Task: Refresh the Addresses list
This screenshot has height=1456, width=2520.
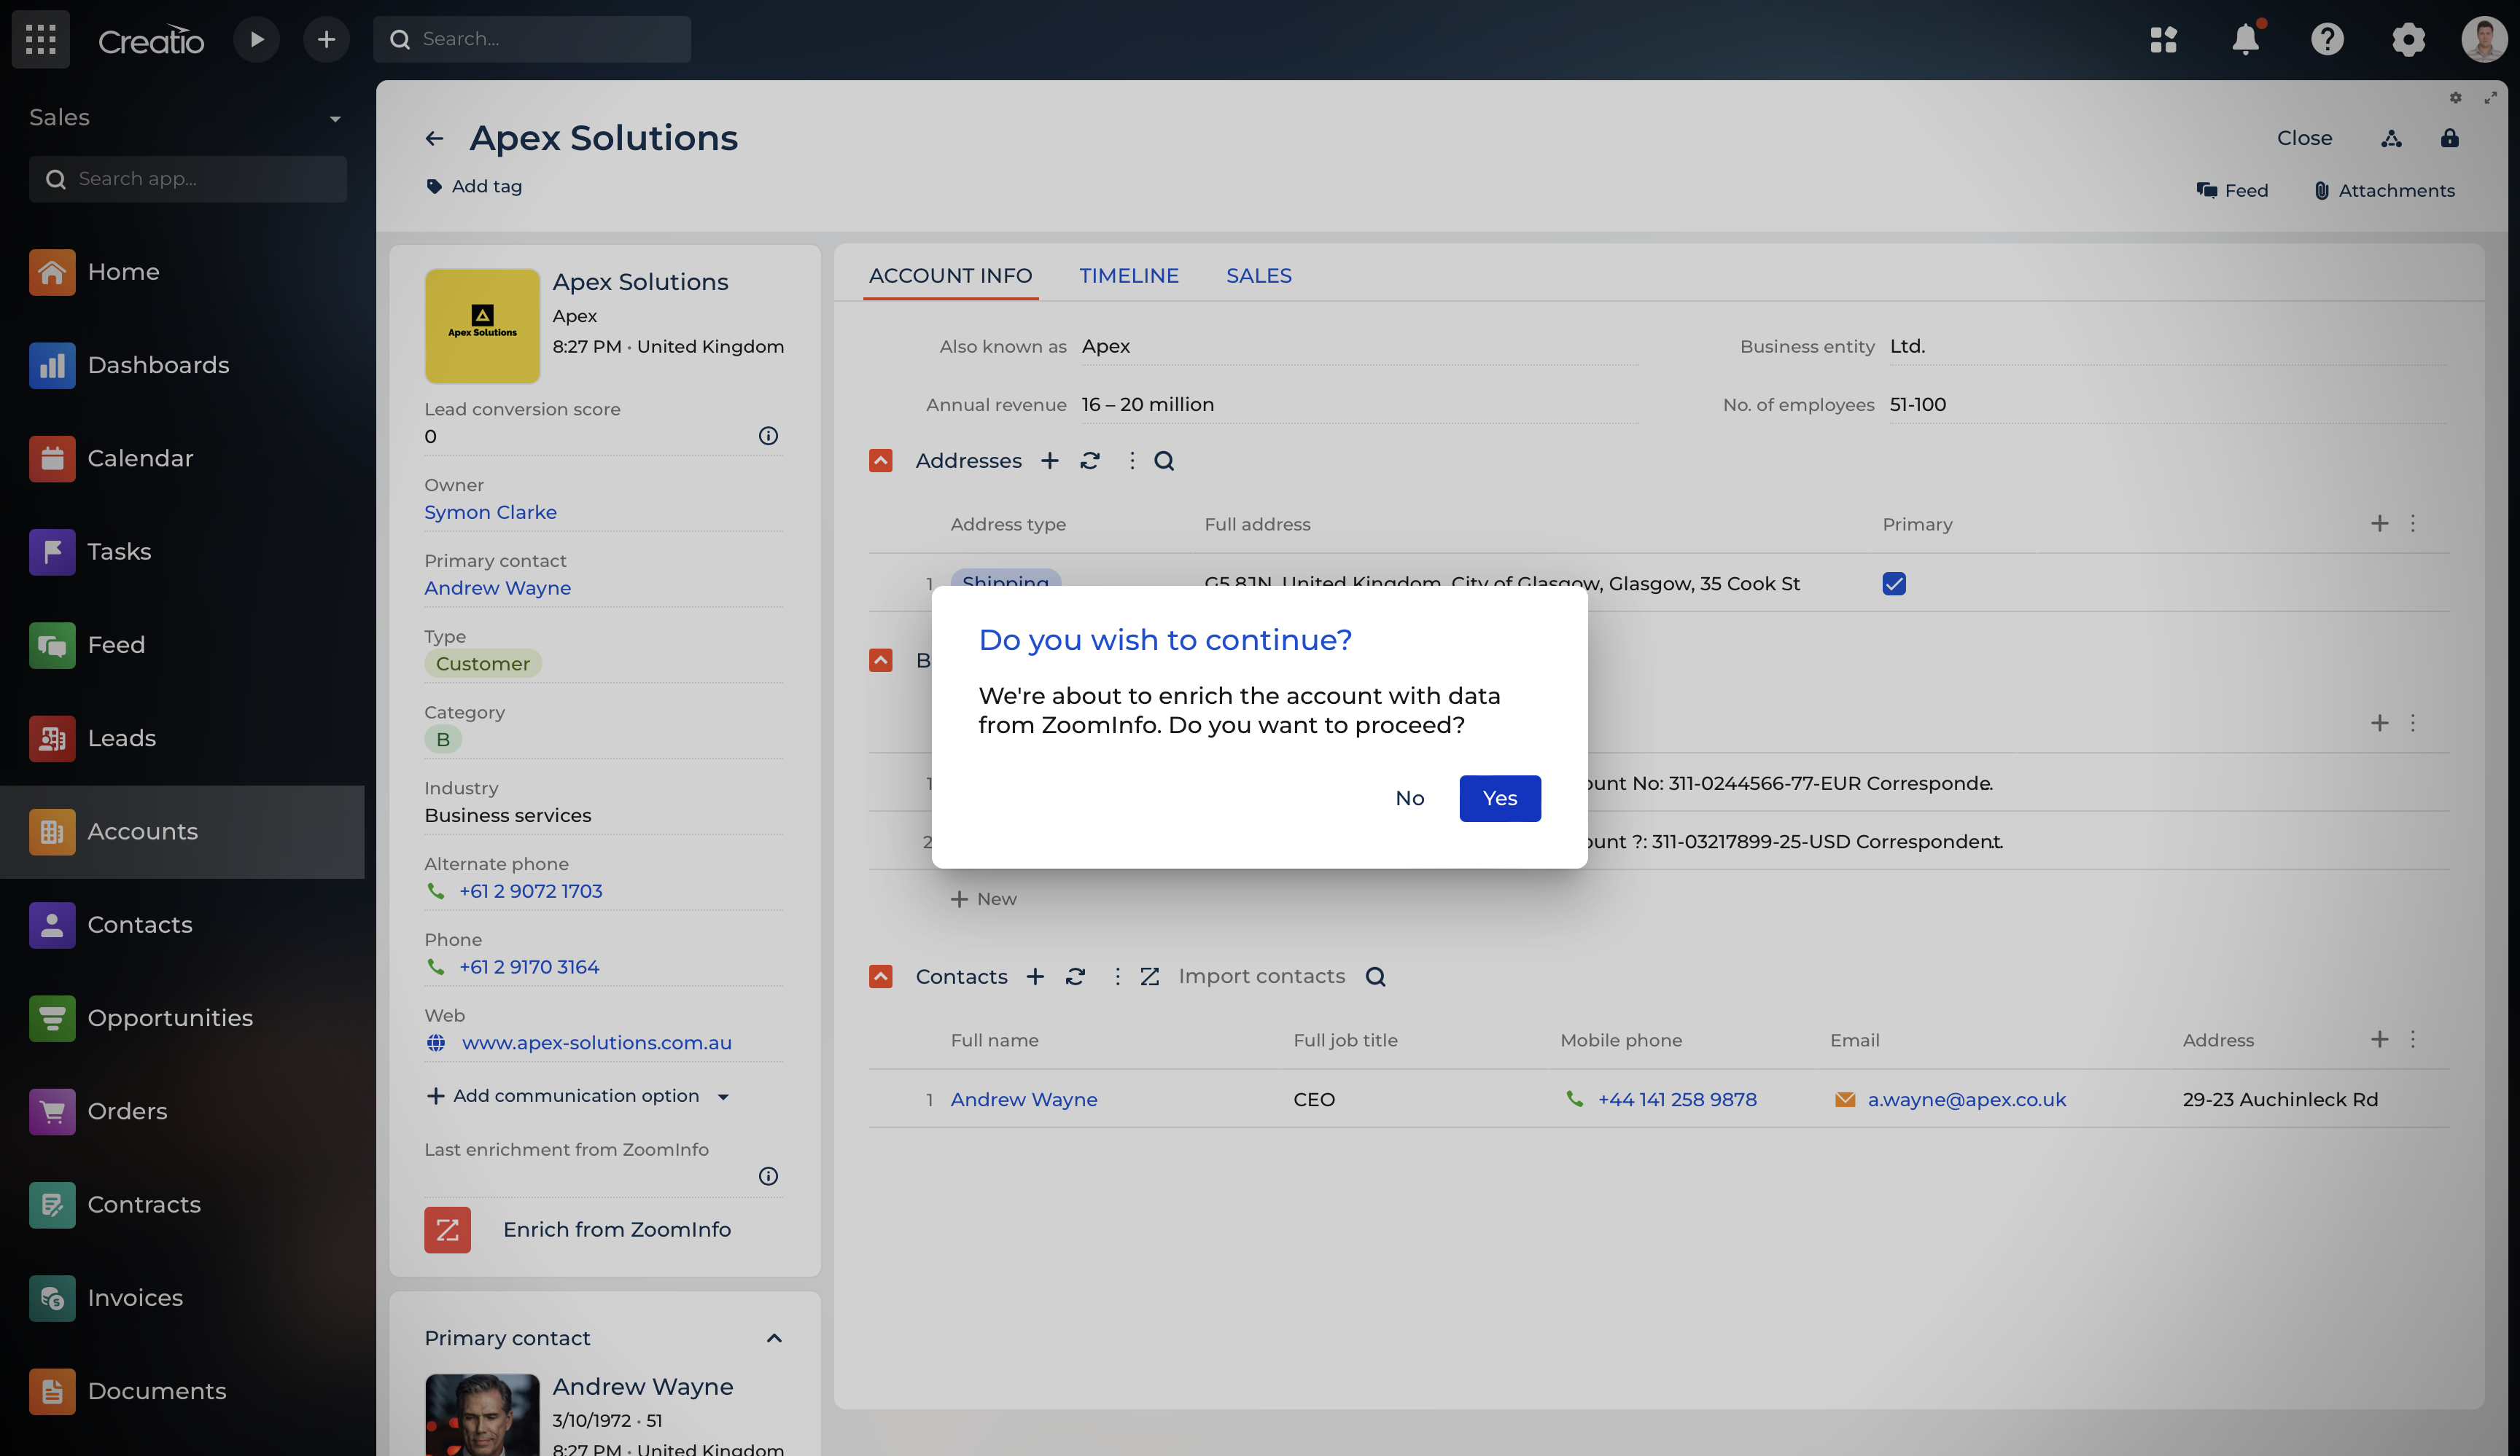Action: [x=1089, y=460]
